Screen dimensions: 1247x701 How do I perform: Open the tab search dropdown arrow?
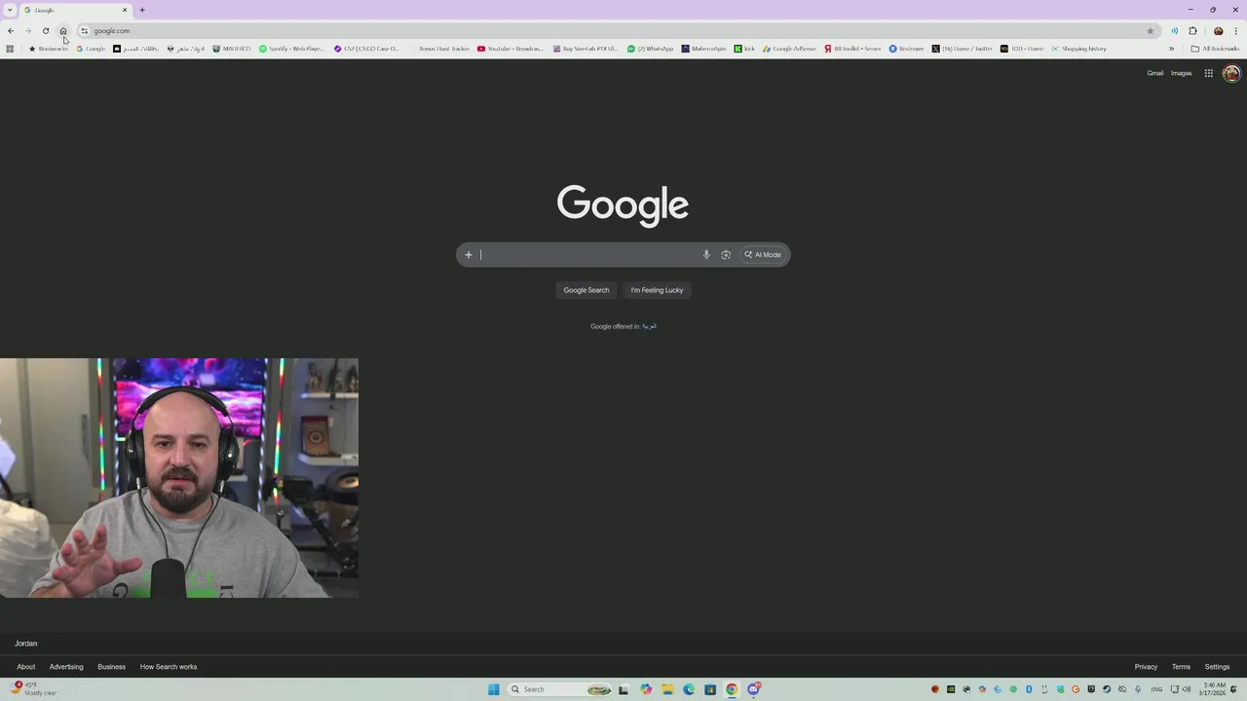(x=10, y=10)
